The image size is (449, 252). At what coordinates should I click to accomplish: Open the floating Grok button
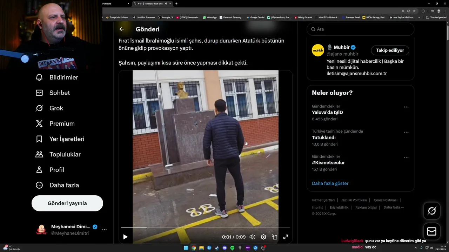pyautogui.click(x=432, y=211)
